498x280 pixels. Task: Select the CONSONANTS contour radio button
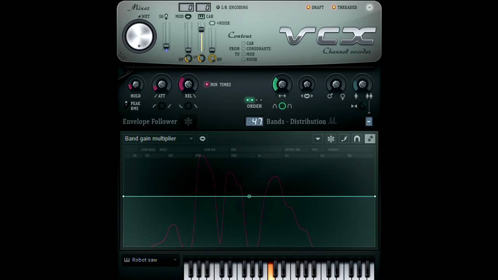click(244, 49)
